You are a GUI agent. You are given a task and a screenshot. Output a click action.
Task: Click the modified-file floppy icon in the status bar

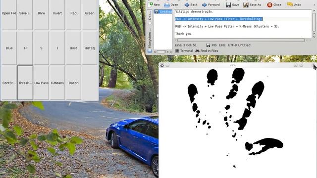208,45
